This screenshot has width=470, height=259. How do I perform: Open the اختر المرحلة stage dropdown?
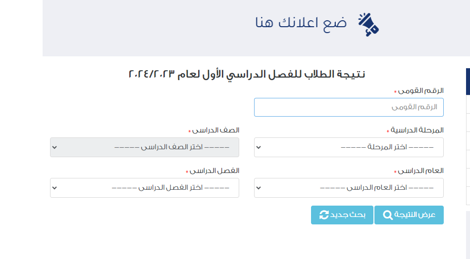point(349,147)
